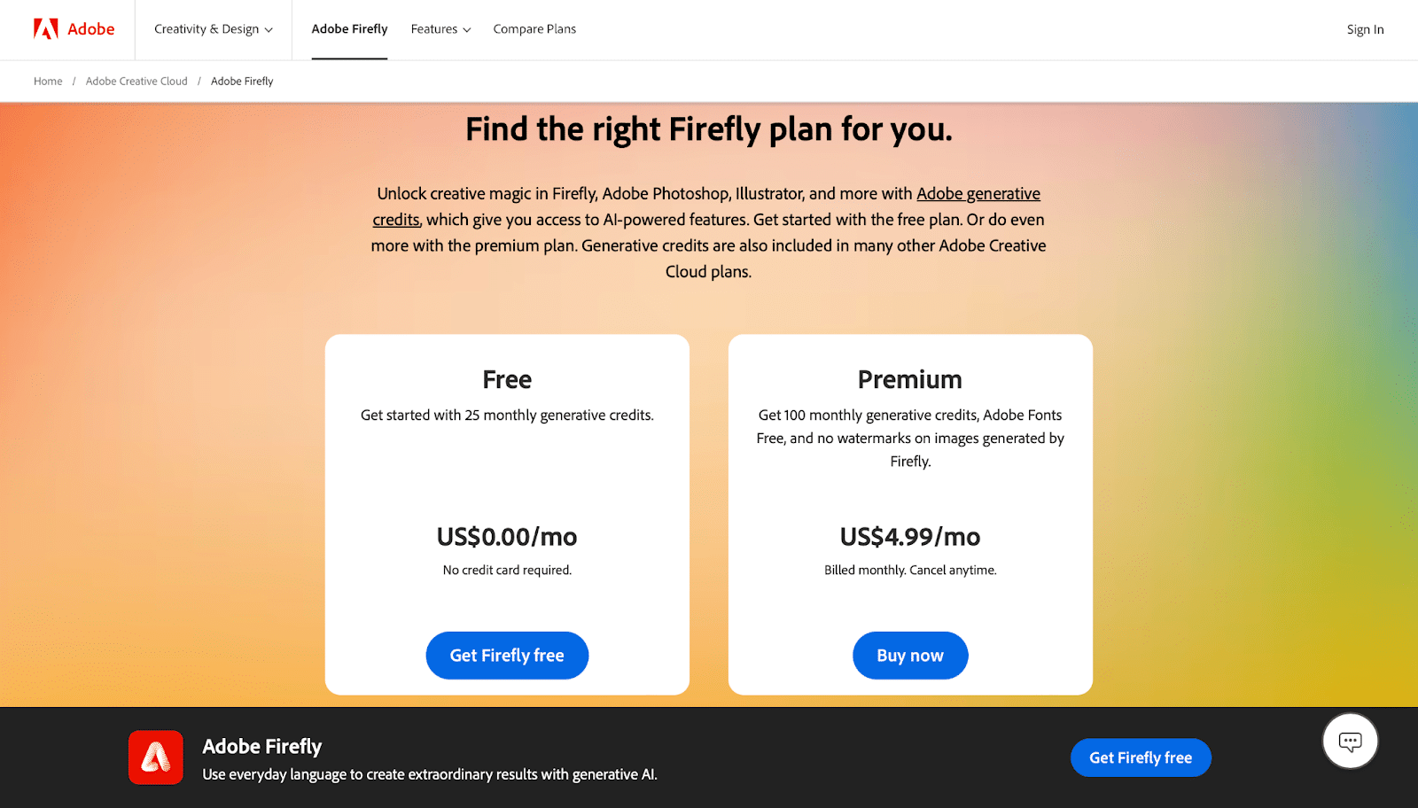
Task: Click Buy now for Premium plan
Action: (x=909, y=655)
